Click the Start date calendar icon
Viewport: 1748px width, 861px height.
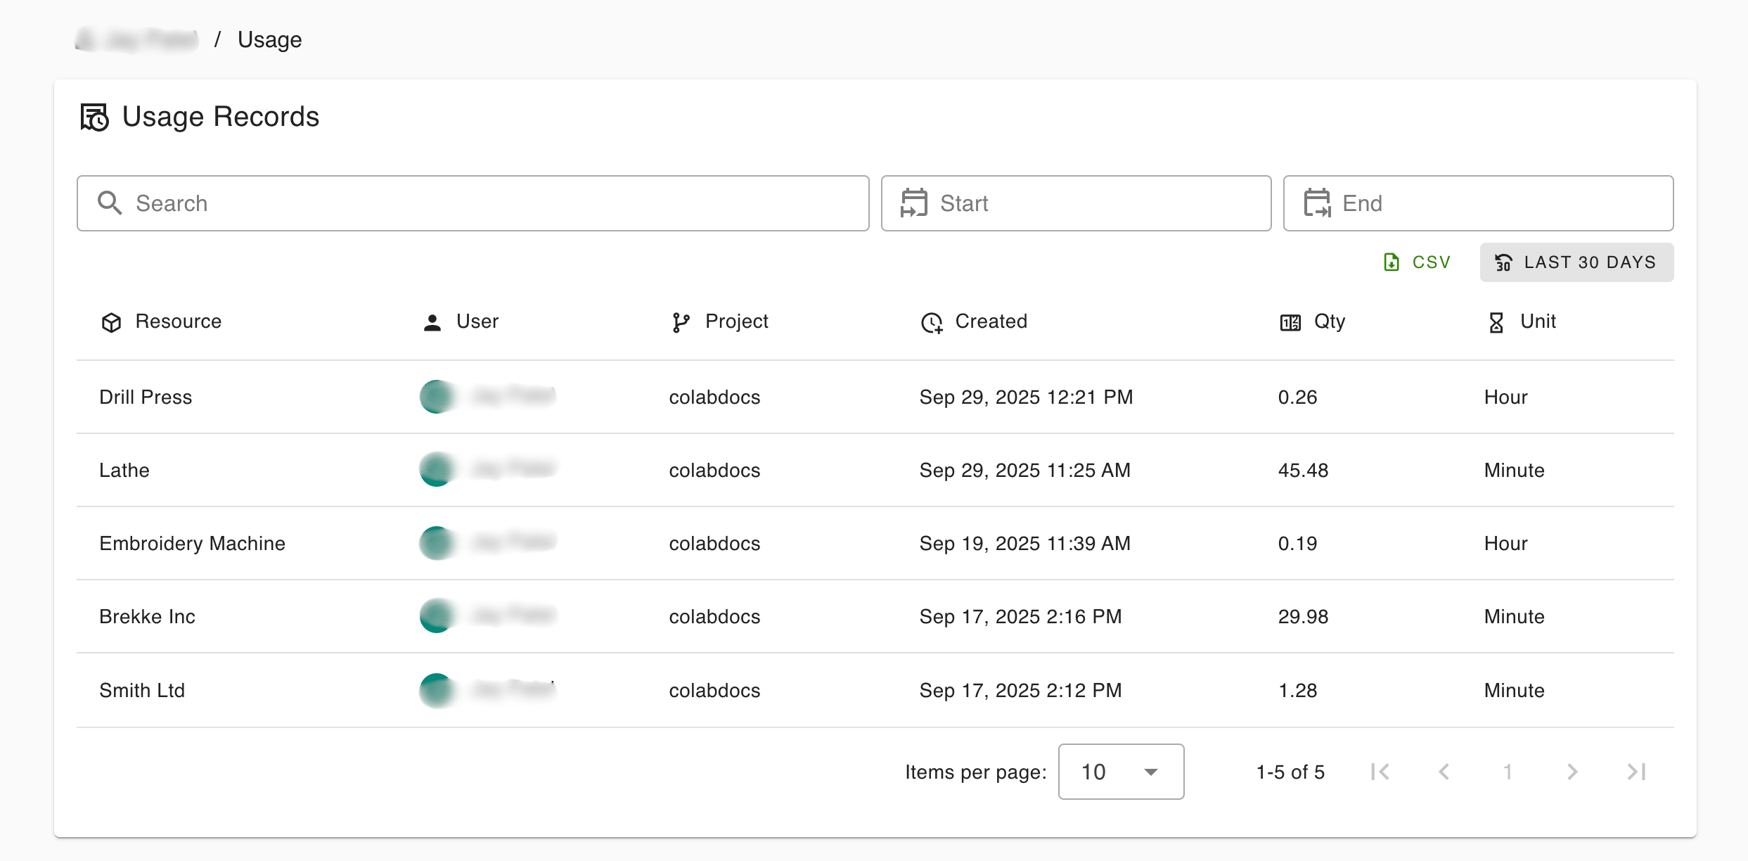(914, 203)
